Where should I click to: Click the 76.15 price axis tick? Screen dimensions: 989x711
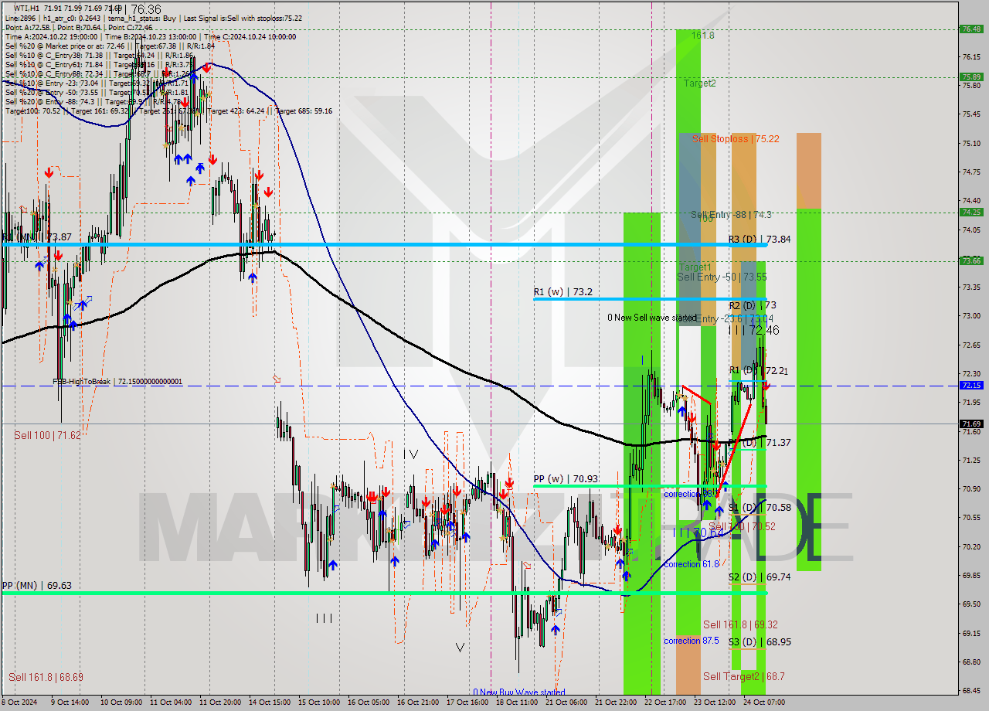pyautogui.click(x=970, y=56)
